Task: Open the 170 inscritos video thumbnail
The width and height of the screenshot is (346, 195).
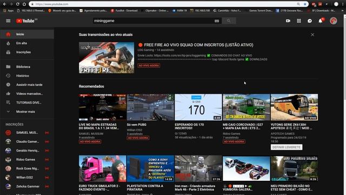Action: pos(198,107)
